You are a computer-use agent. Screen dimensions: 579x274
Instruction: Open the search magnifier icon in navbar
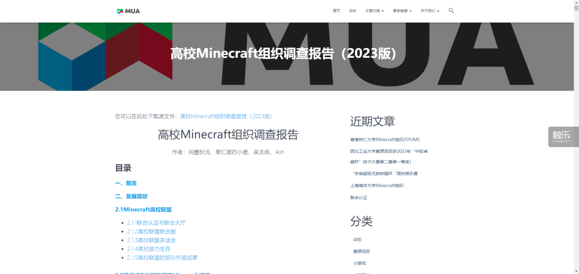[x=451, y=11]
